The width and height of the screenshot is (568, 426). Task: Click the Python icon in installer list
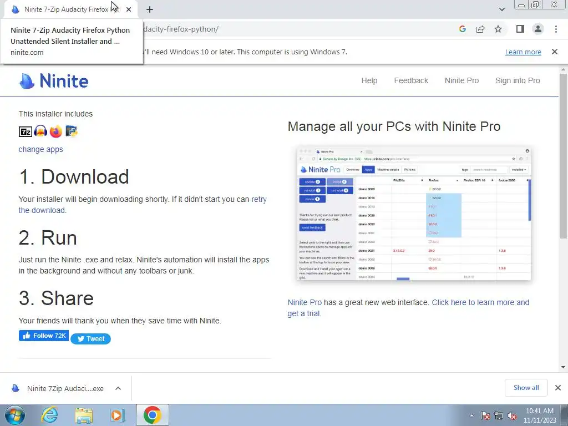point(72,131)
